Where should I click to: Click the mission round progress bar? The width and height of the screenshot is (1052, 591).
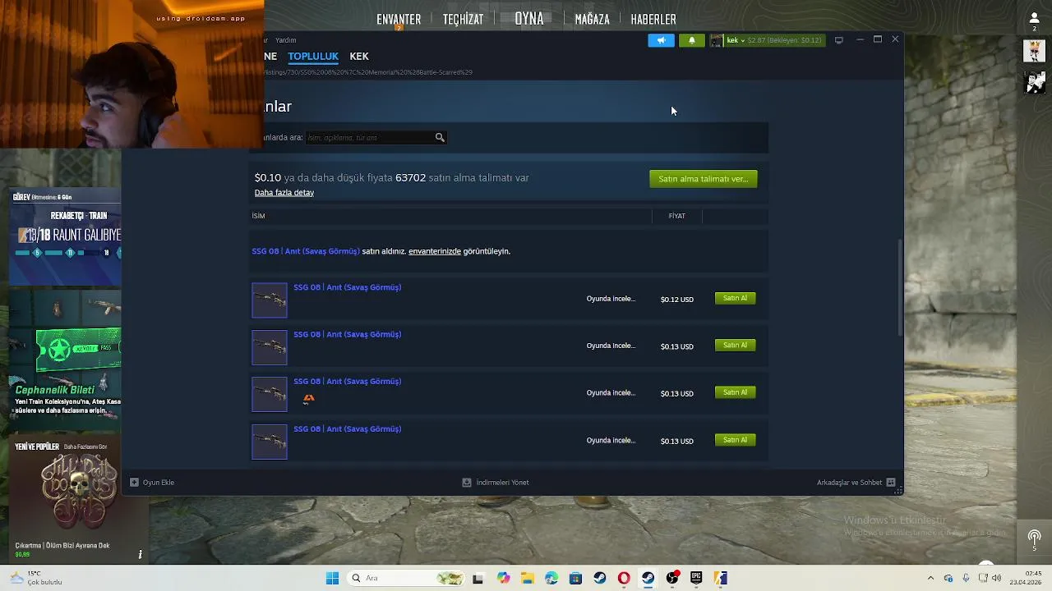coord(67,253)
